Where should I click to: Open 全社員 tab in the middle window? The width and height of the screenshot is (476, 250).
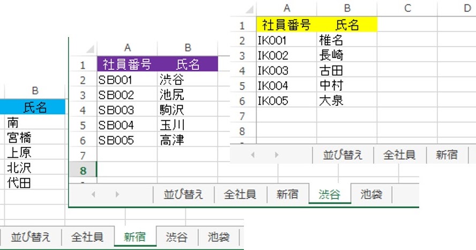(241, 194)
